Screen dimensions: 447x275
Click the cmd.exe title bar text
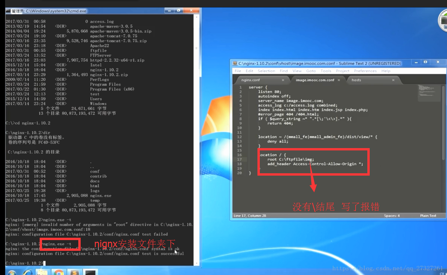pyautogui.click(x=49, y=11)
